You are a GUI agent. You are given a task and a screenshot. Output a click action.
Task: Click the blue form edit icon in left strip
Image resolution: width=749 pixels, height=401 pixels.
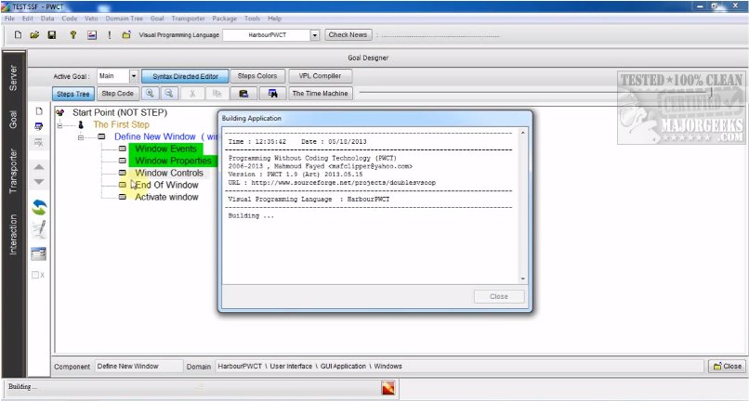pyautogui.click(x=39, y=126)
